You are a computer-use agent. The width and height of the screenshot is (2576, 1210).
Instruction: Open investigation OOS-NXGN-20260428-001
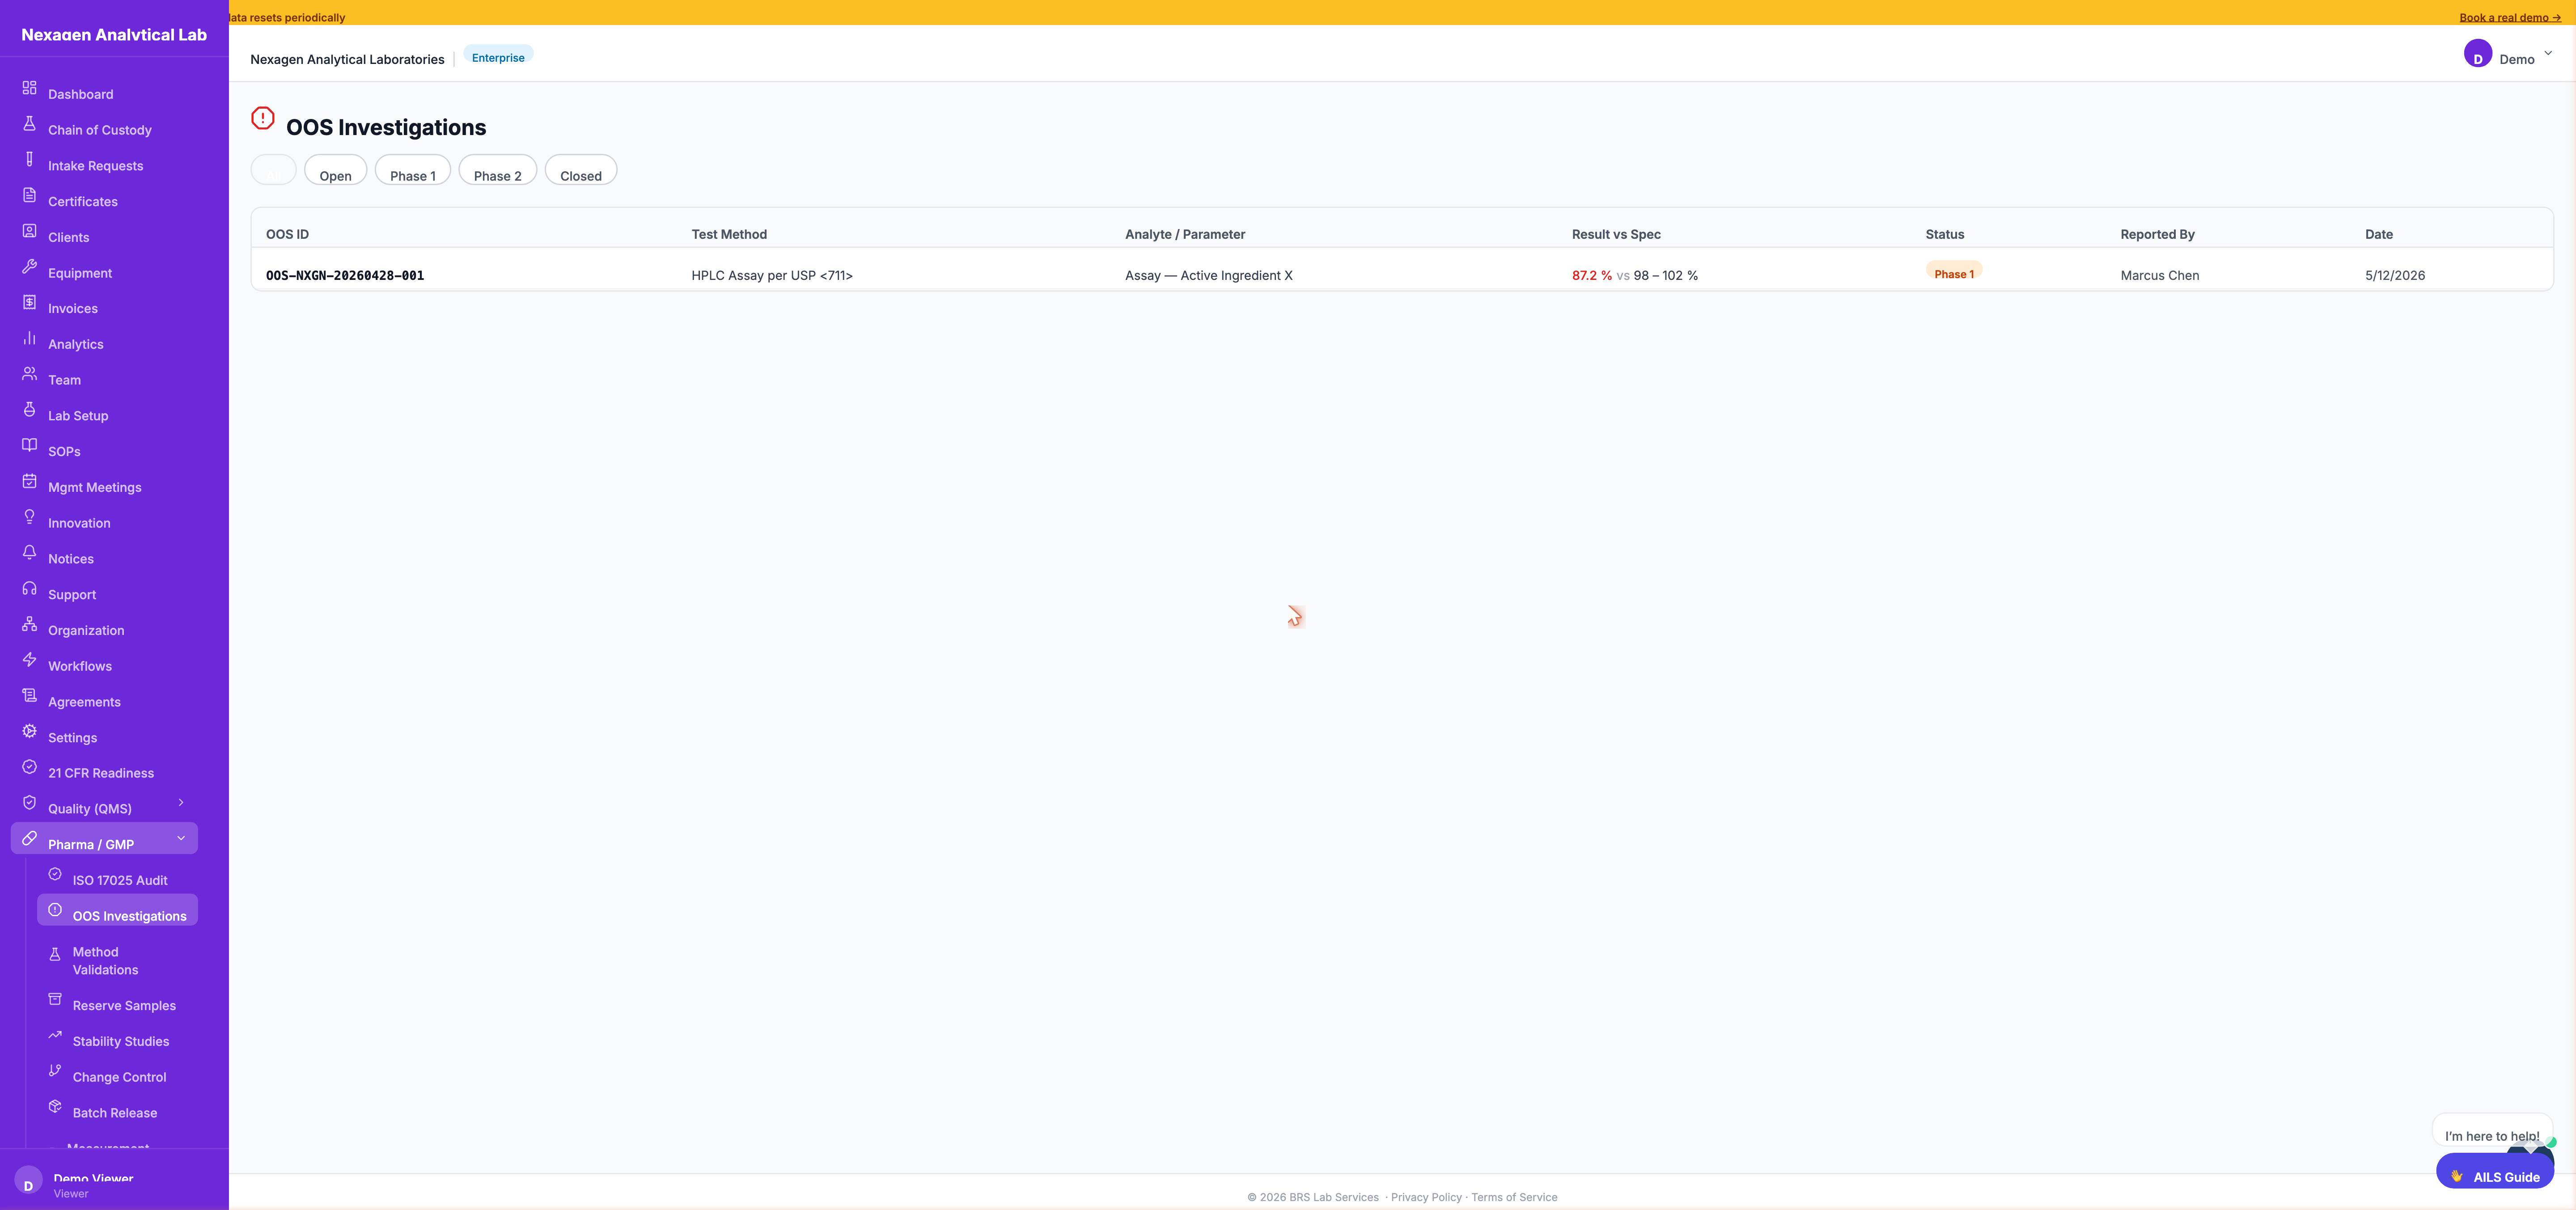point(345,275)
